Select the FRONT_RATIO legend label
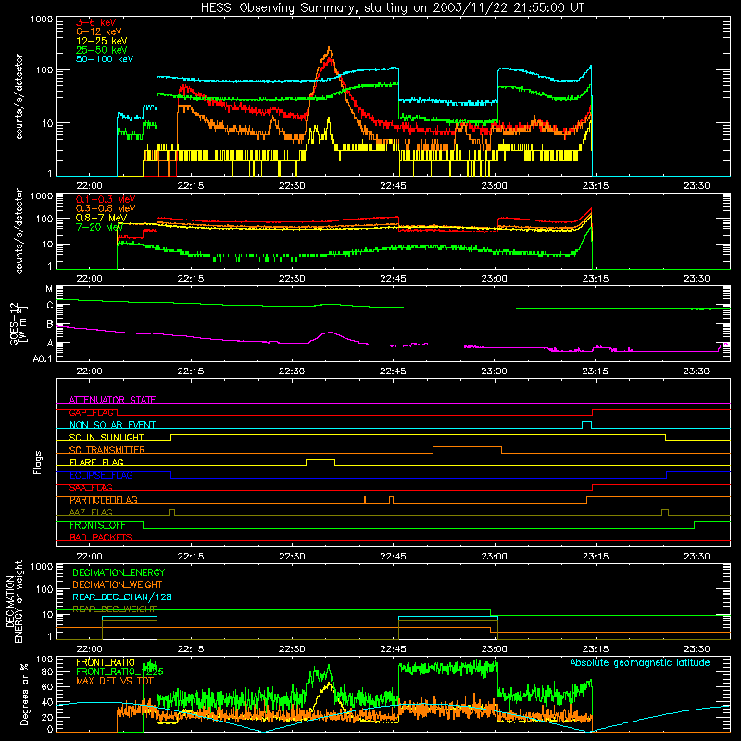741x741 pixels. (106, 662)
